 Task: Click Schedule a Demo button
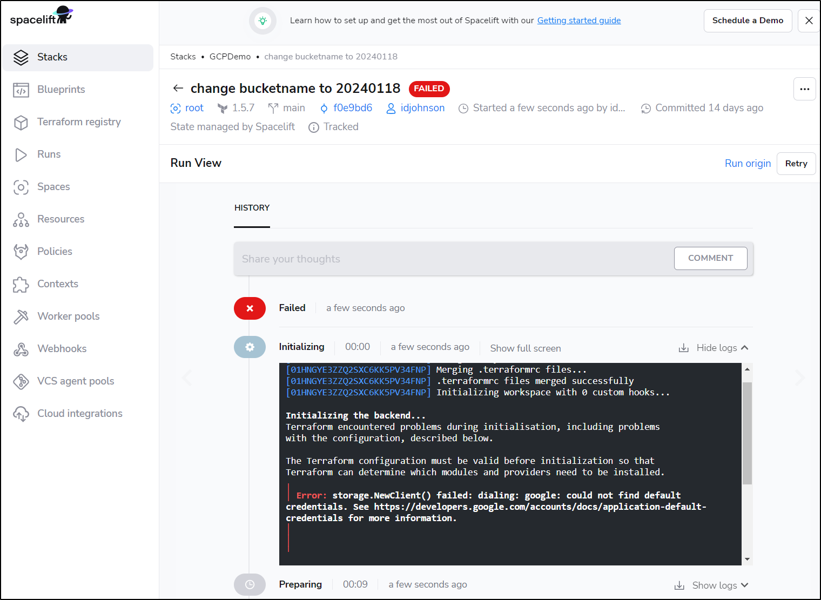748,21
